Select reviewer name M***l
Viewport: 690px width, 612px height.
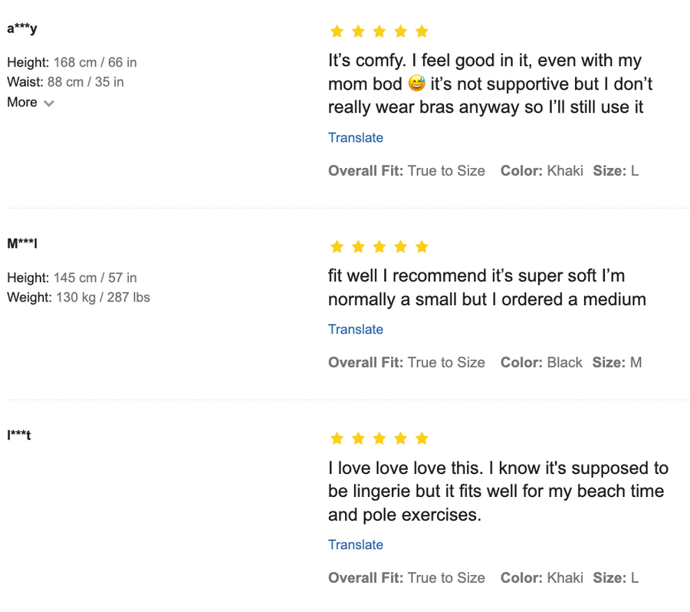tap(22, 244)
